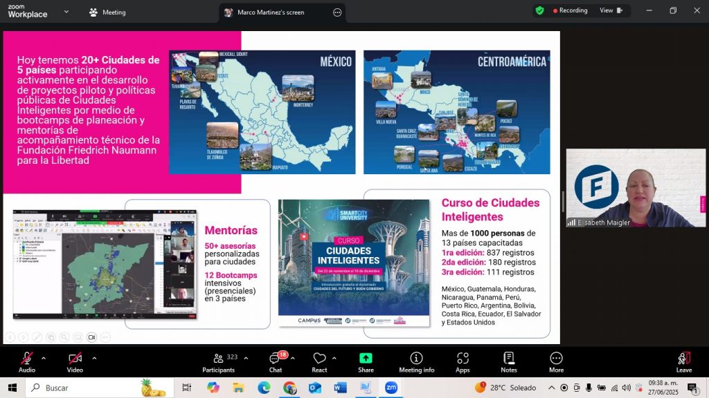The height and width of the screenshot is (398, 709).
Task: Open the React emoji button
Action: tap(319, 361)
